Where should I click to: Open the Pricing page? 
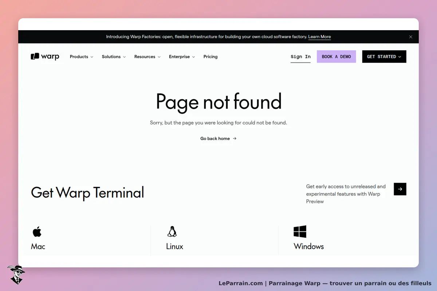pyautogui.click(x=210, y=57)
